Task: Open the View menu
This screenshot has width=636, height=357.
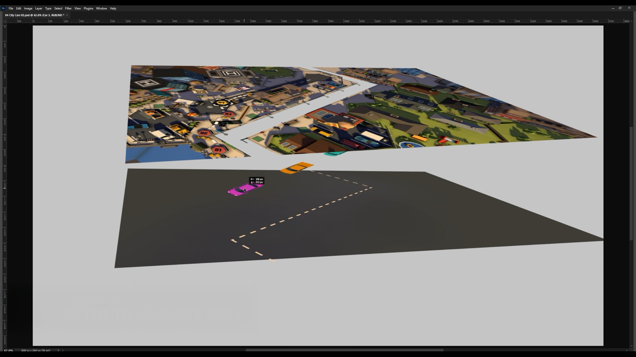Action: click(x=78, y=8)
